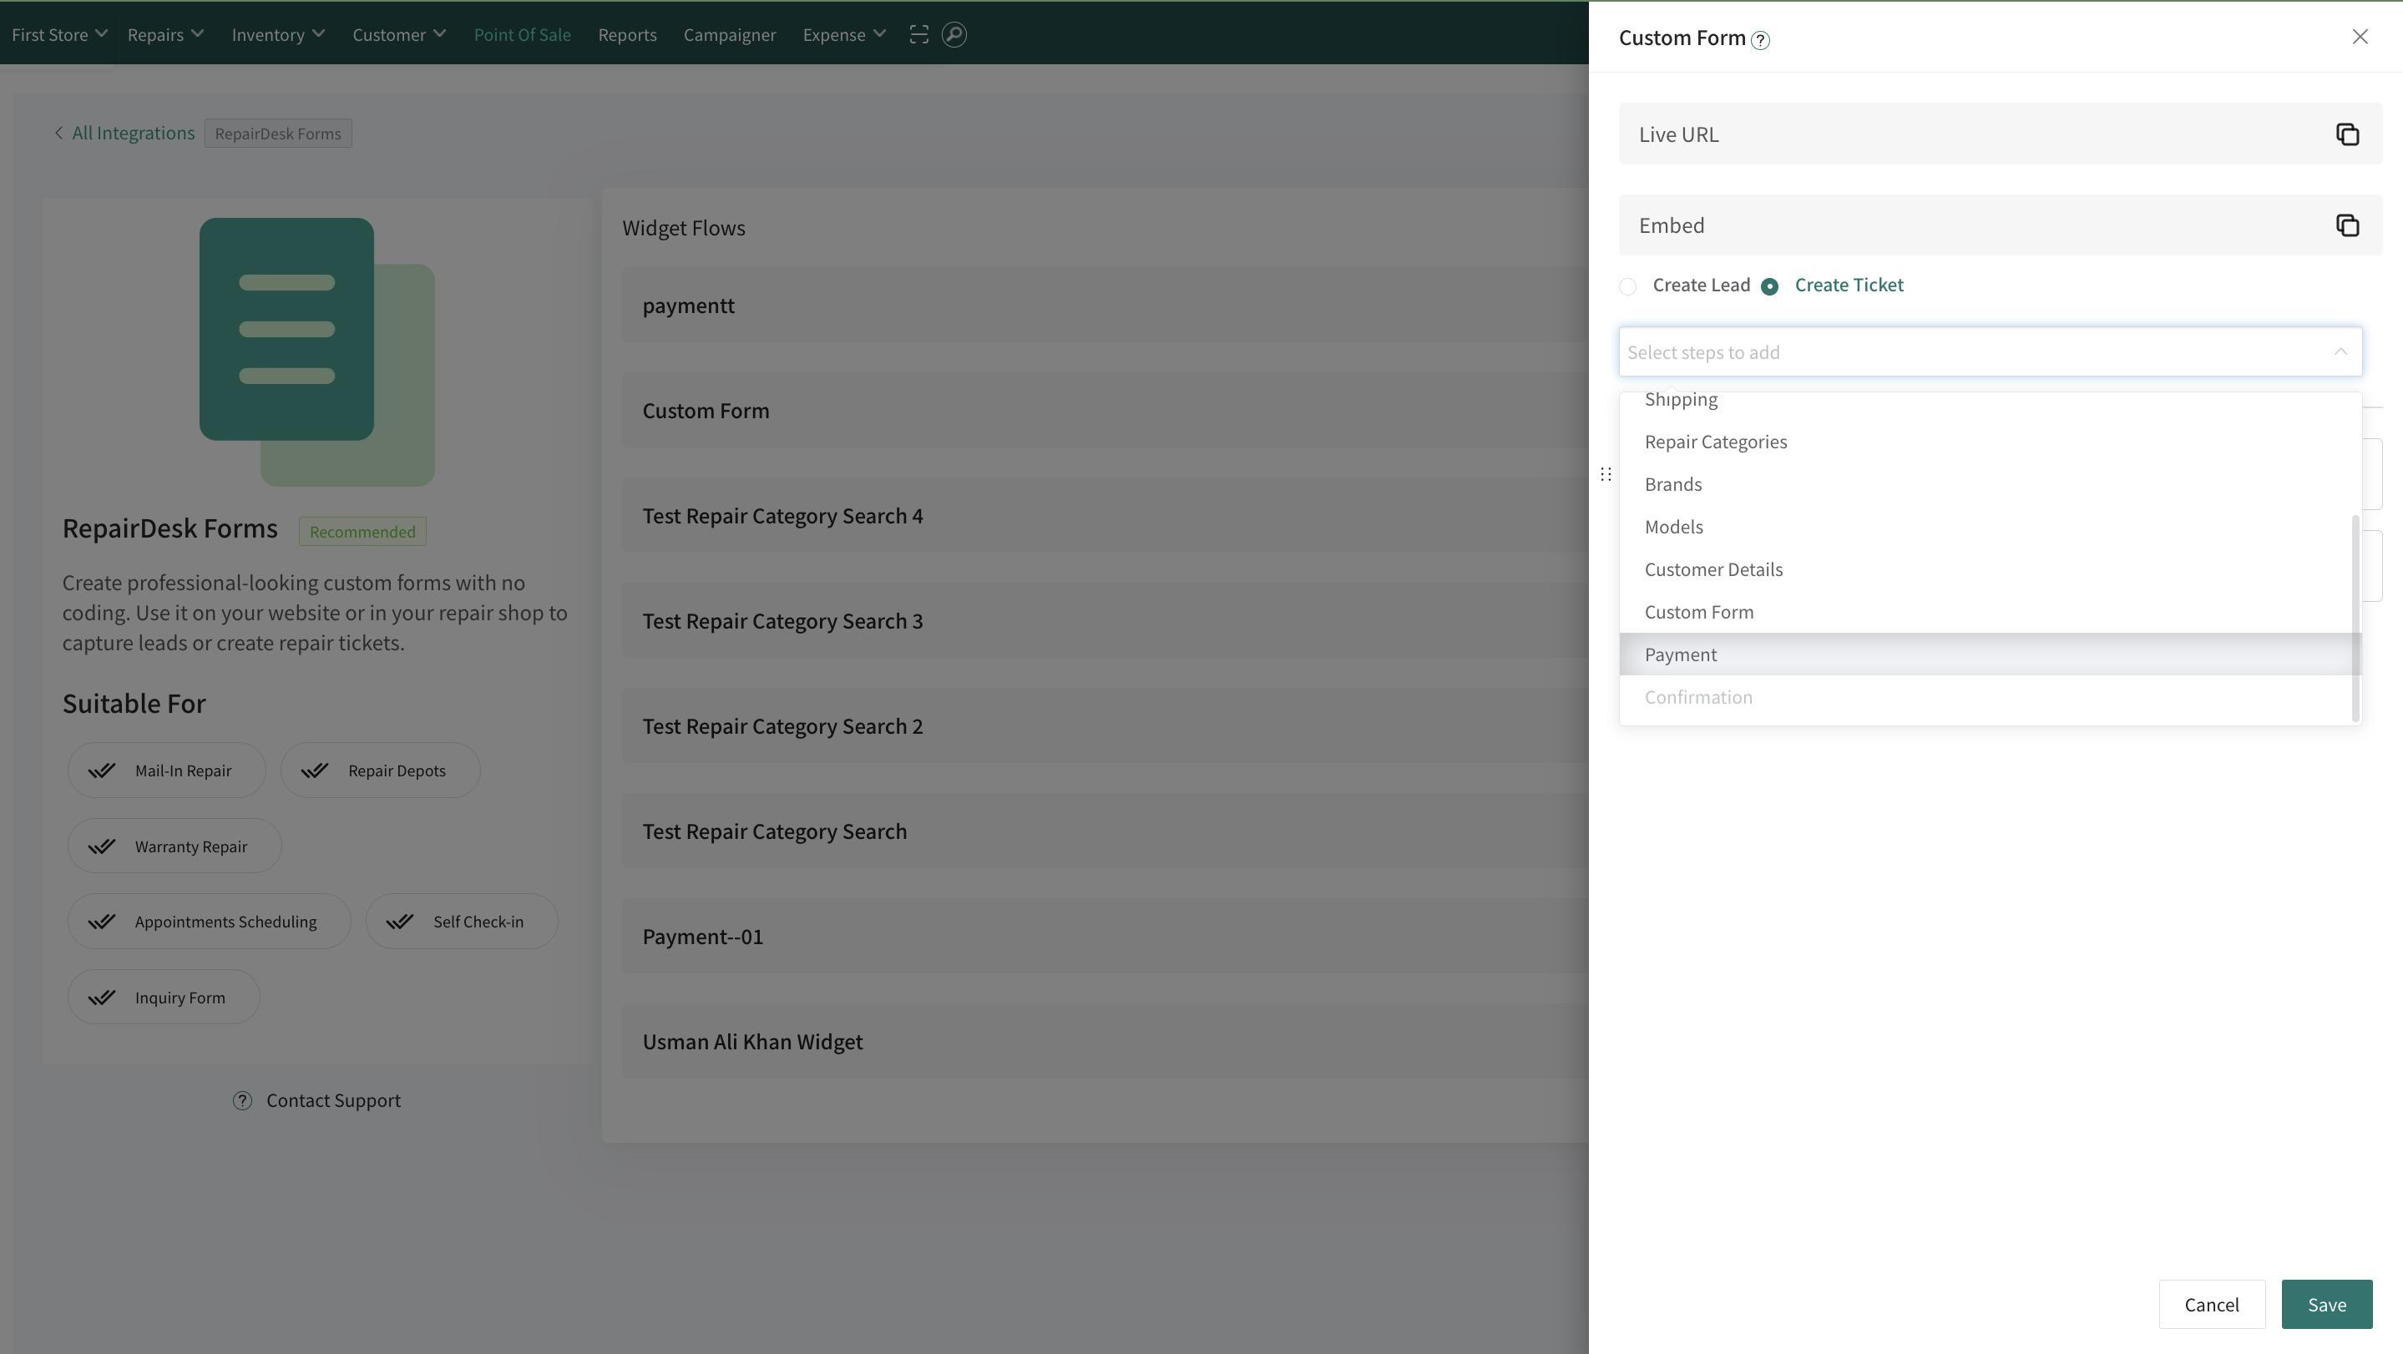Expand the Repairs menu dropdown
The image size is (2403, 1354).
(x=165, y=34)
